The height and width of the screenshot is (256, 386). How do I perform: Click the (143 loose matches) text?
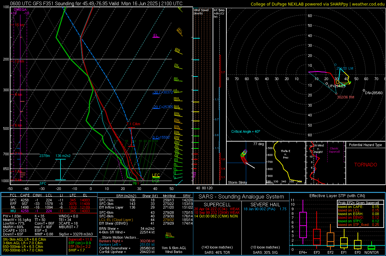tap(217, 247)
